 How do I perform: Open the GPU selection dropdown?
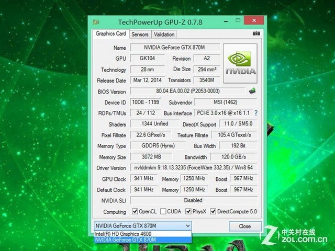click(142, 225)
